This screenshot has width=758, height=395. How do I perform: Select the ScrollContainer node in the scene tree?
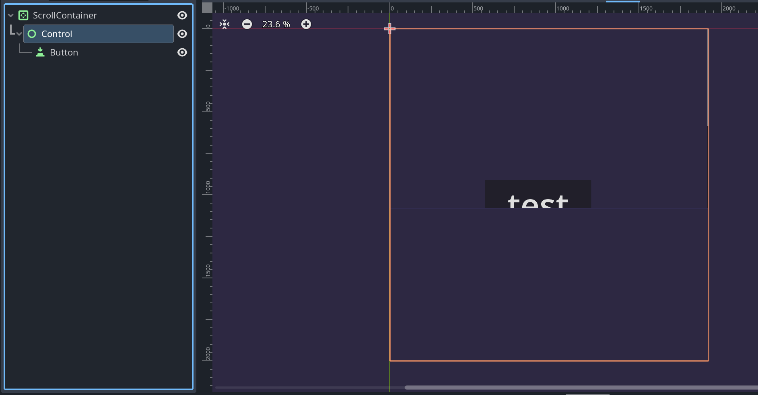[x=65, y=15]
